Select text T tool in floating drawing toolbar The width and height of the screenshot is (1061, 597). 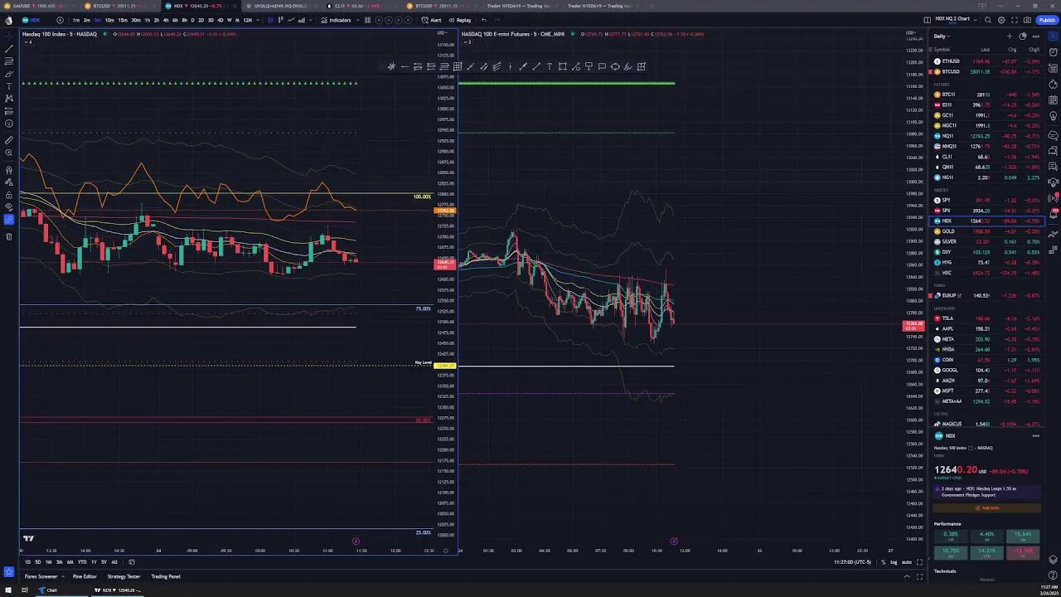pyautogui.click(x=549, y=66)
